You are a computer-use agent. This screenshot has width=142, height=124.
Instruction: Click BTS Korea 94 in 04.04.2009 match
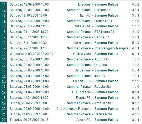[81, 92]
